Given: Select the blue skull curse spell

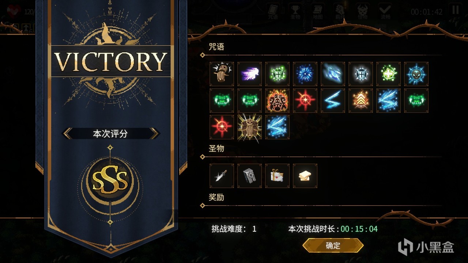Looking at the screenshot, I should pyautogui.click(x=416, y=74).
